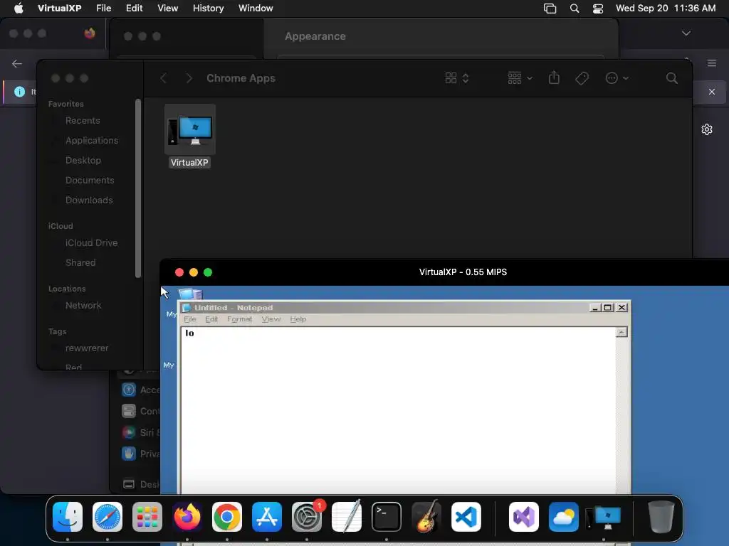
Task: Open TextEdit from the dock
Action: pos(347,517)
